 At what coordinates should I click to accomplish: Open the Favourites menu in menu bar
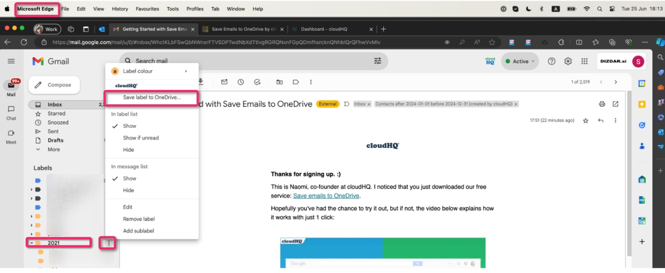pyautogui.click(x=147, y=9)
